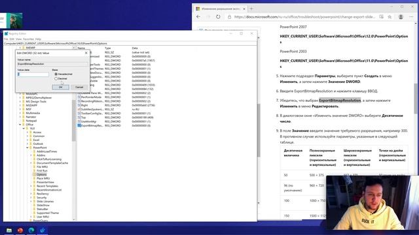Open the Edge settings and more menu
The image size is (419, 235).
point(411,17)
